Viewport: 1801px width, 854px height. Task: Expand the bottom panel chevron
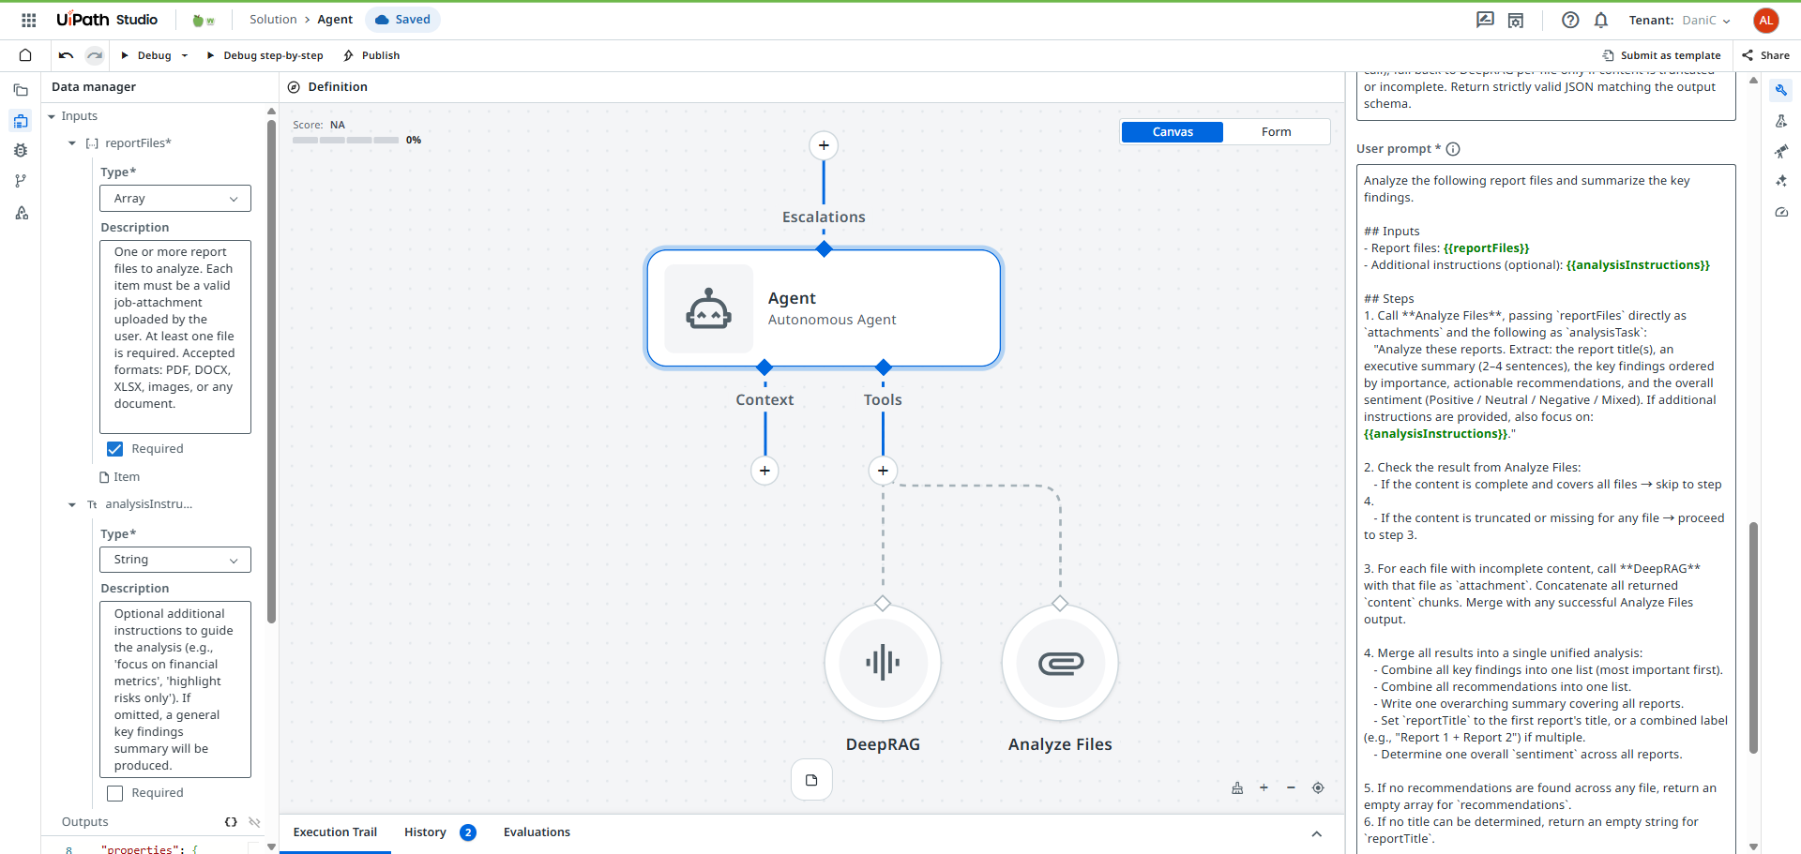tap(1317, 833)
